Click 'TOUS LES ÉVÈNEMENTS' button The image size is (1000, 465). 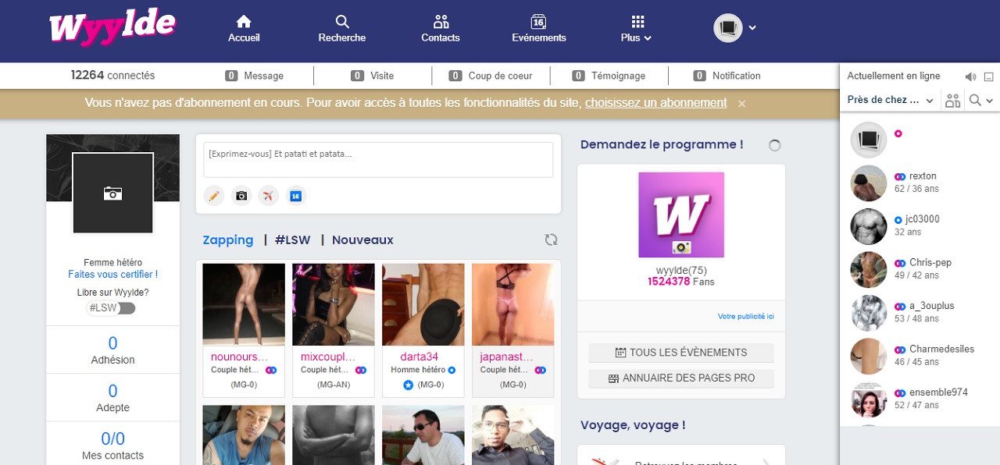click(x=681, y=353)
